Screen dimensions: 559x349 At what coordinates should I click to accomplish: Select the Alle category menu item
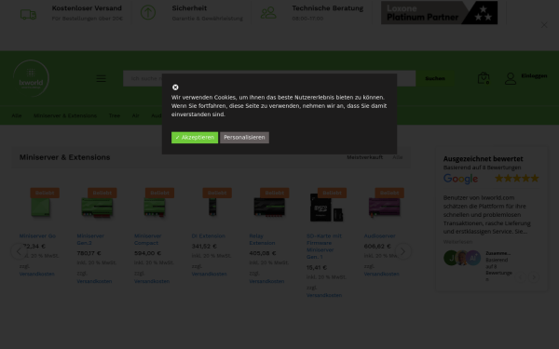point(17,115)
